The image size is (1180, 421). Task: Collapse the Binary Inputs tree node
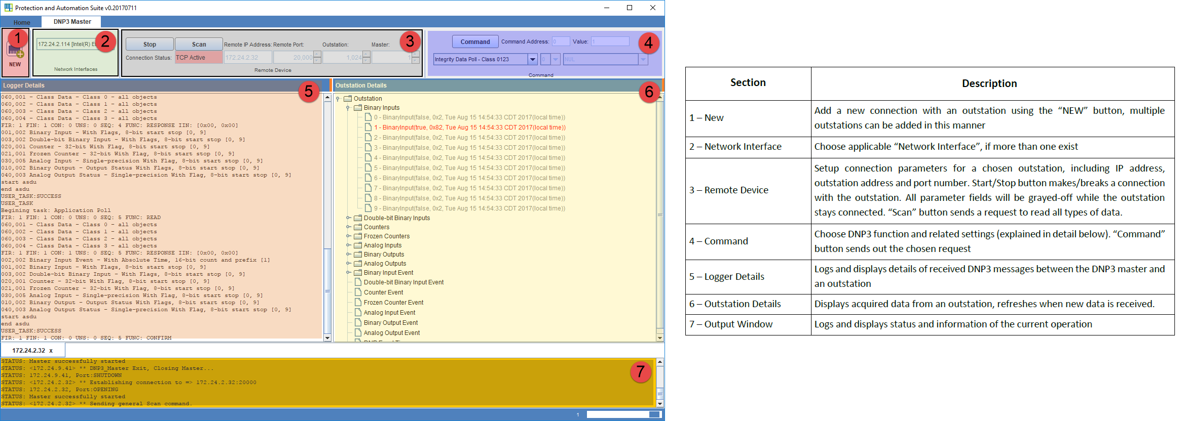[x=348, y=108]
